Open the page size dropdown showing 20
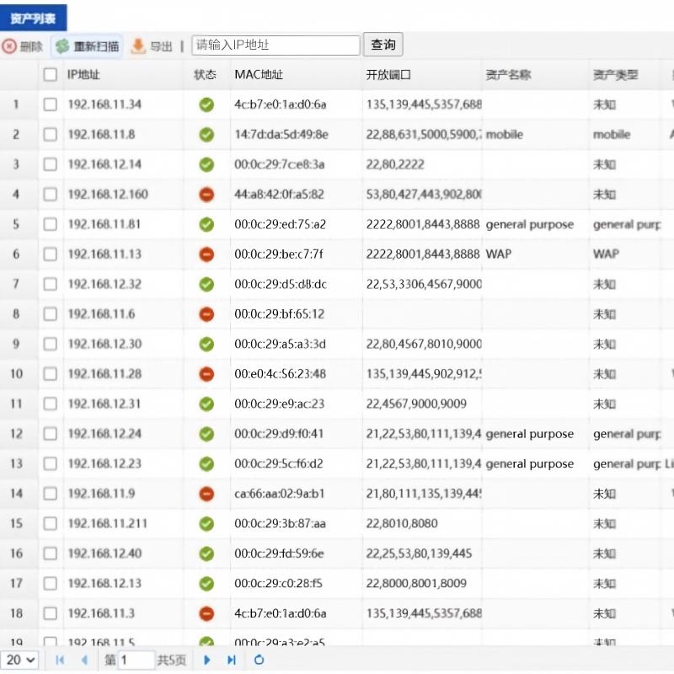This screenshot has width=674, height=674. point(19,660)
